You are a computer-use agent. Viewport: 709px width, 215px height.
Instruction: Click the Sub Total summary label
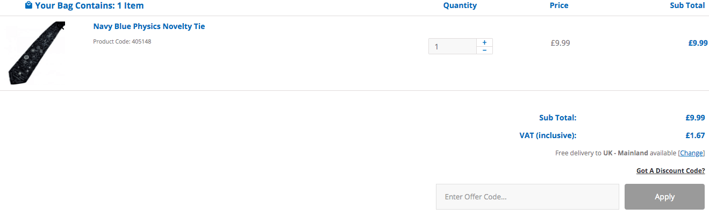tap(557, 118)
